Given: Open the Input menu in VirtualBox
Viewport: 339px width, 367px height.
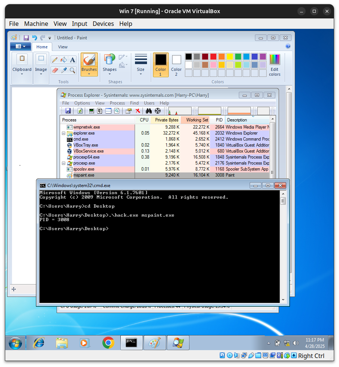Looking at the screenshot, I should coord(79,24).
